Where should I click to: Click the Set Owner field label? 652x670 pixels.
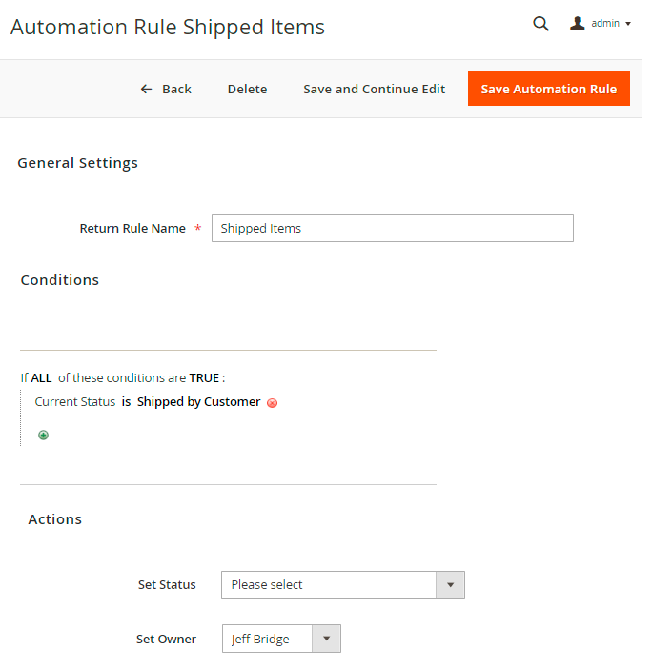point(166,639)
